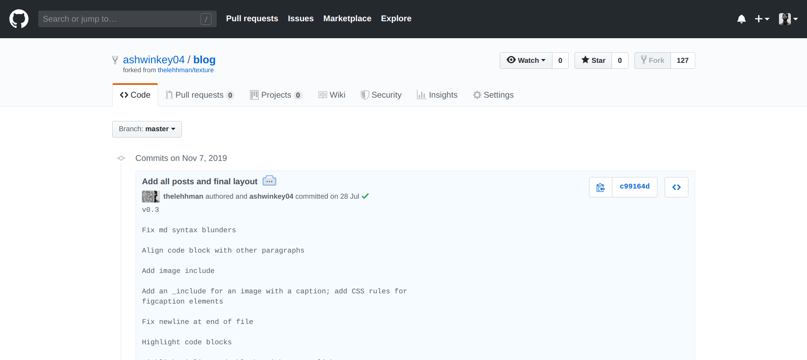Open the Add all posts and final layout commit
Screen dimensions: 807x360
(200, 181)
